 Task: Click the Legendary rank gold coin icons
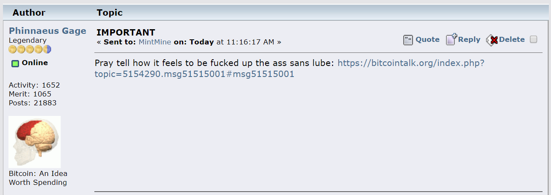click(30, 49)
